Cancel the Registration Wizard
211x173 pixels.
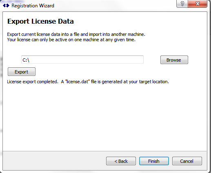tap(187, 161)
